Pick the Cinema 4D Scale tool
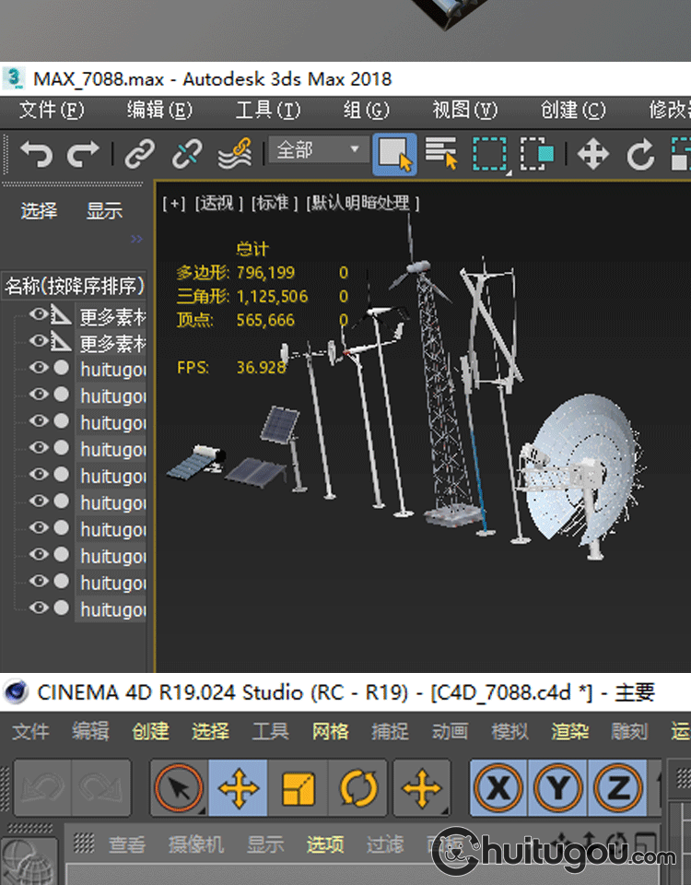This screenshot has width=691, height=885. pyautogui.click(x=298, y=788)
